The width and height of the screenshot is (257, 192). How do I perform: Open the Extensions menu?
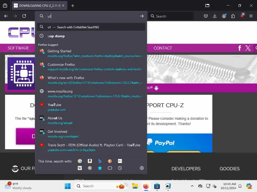[x=233, y=16]
